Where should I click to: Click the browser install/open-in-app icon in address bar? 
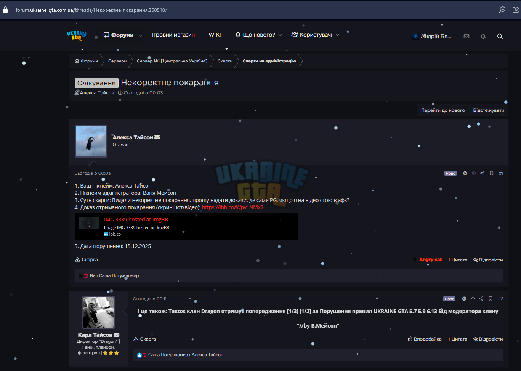click(x=516, y=10)
